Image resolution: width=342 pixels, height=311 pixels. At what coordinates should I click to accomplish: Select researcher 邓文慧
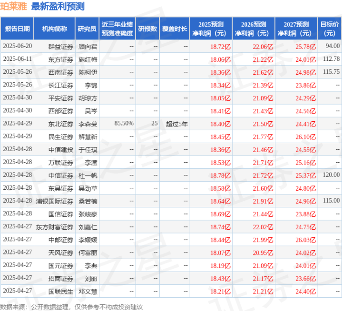click(x=88, y=292)
